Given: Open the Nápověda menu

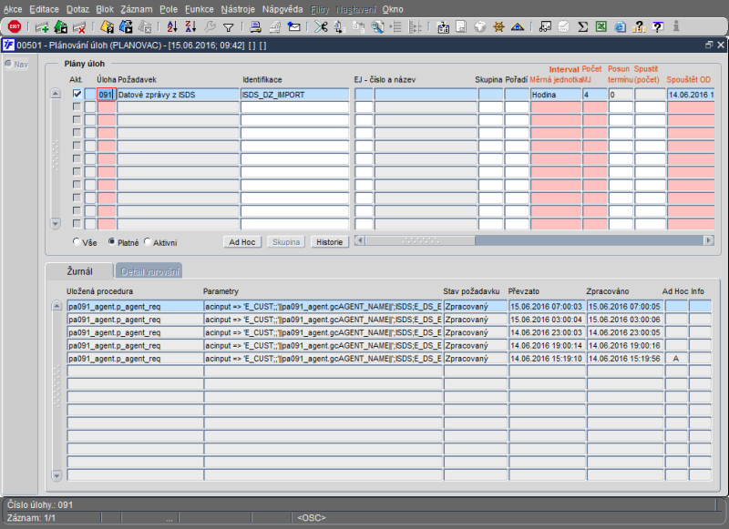Looking at the screenshot, I should (282, 9).
